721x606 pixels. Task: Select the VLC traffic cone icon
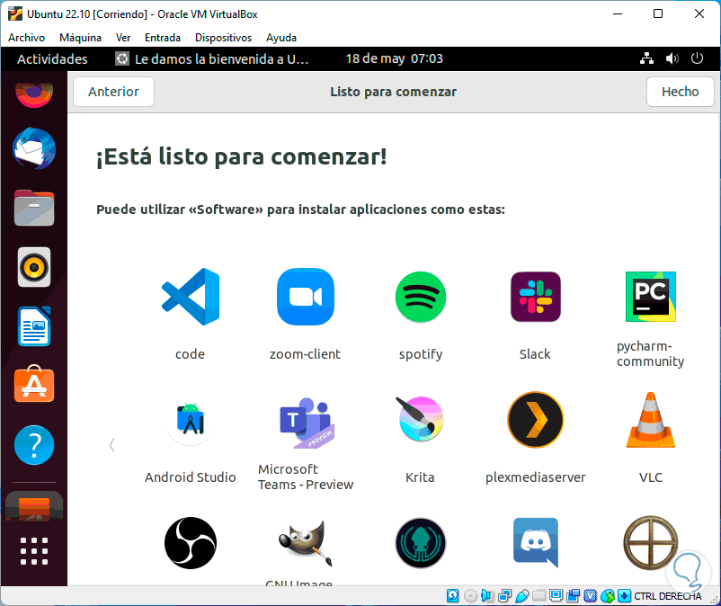[651, 420]
